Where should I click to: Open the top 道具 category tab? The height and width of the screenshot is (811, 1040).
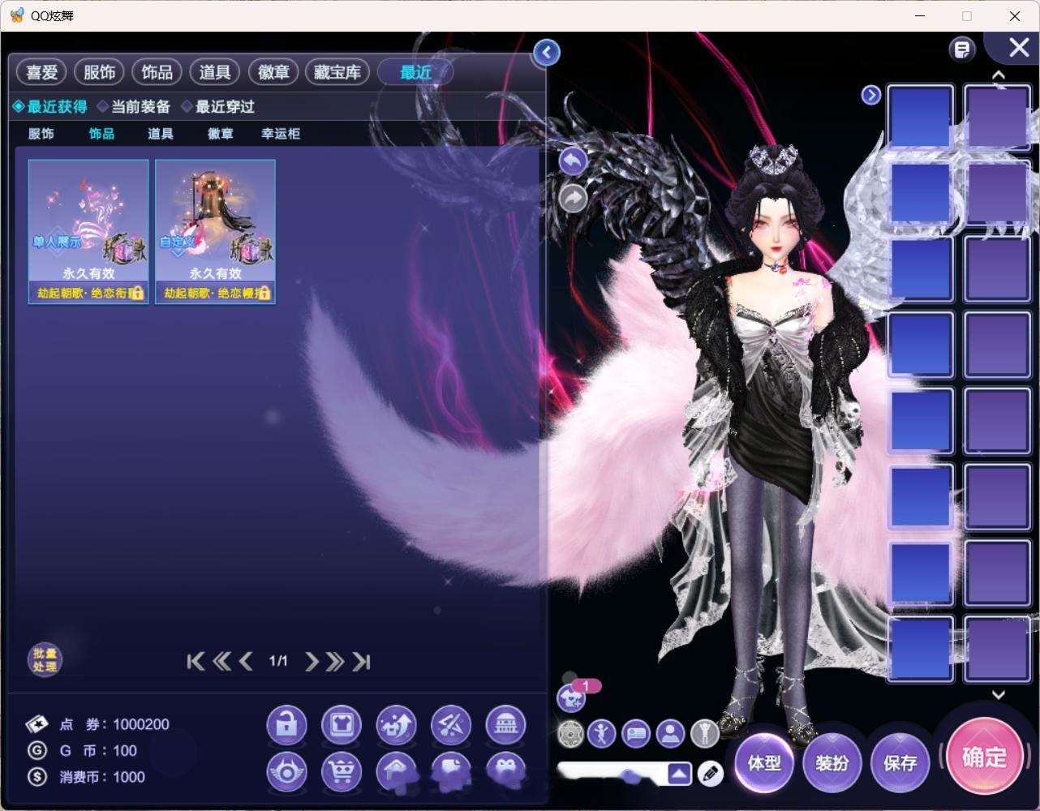click(x=215, y=72)
